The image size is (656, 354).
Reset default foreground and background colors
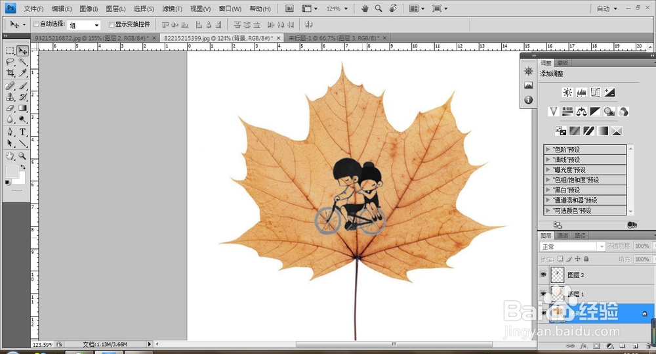click(x=7, y=183)
